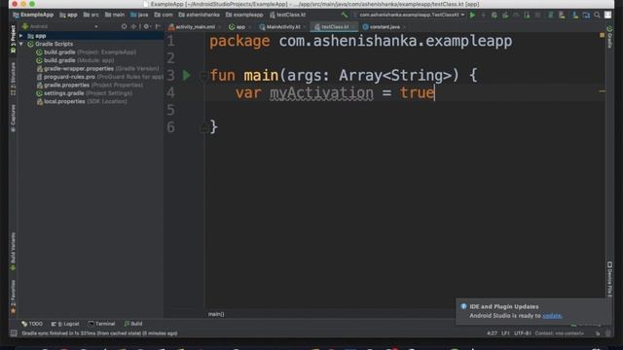623x350 pixels.
Task: Open build.gradle (Project: ExampleApp)
Action: point(87,52)
